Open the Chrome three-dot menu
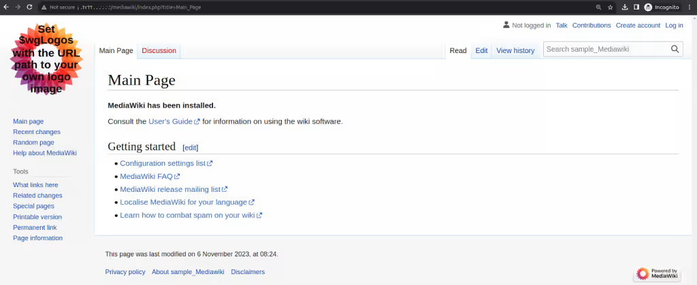 [689, 7]
